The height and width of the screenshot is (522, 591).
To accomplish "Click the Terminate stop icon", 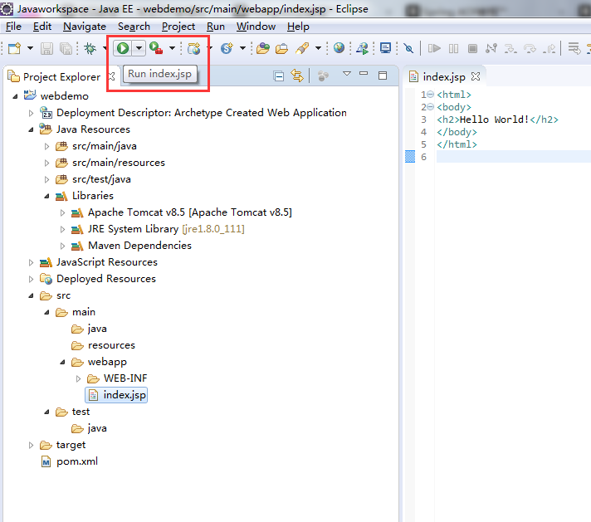I will 472,48.
